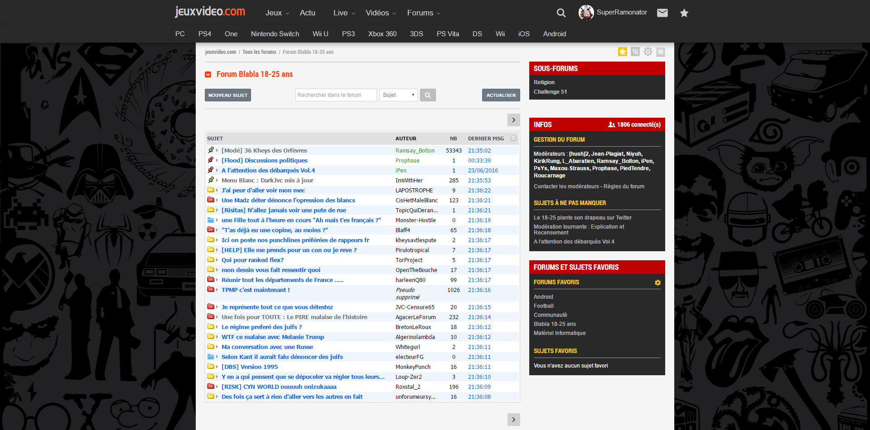The image size is (870, 430).
Task: Click the arrow beside Ma conversation avec une Russe
Action: pyautogui.click(x=217, y=347)
